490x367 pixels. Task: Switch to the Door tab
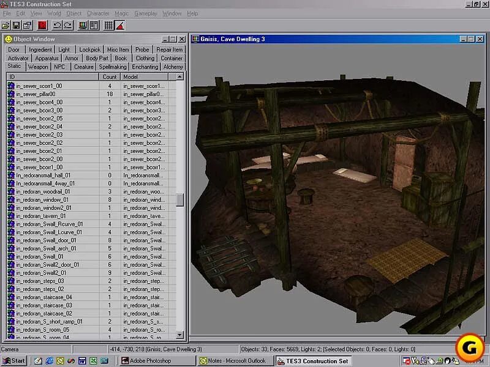tap(13, 50)
